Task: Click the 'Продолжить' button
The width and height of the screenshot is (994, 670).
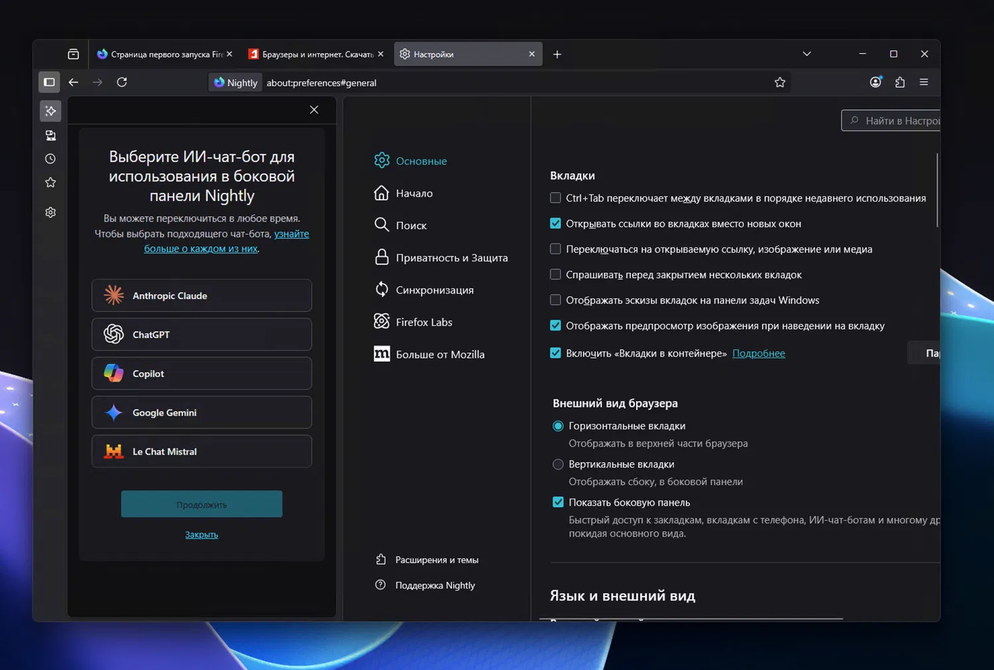Action: [x=201, y=504]
